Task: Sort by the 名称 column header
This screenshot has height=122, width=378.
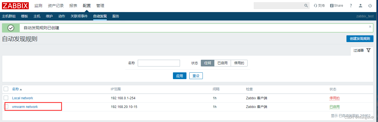Action: tap(17, 89)
